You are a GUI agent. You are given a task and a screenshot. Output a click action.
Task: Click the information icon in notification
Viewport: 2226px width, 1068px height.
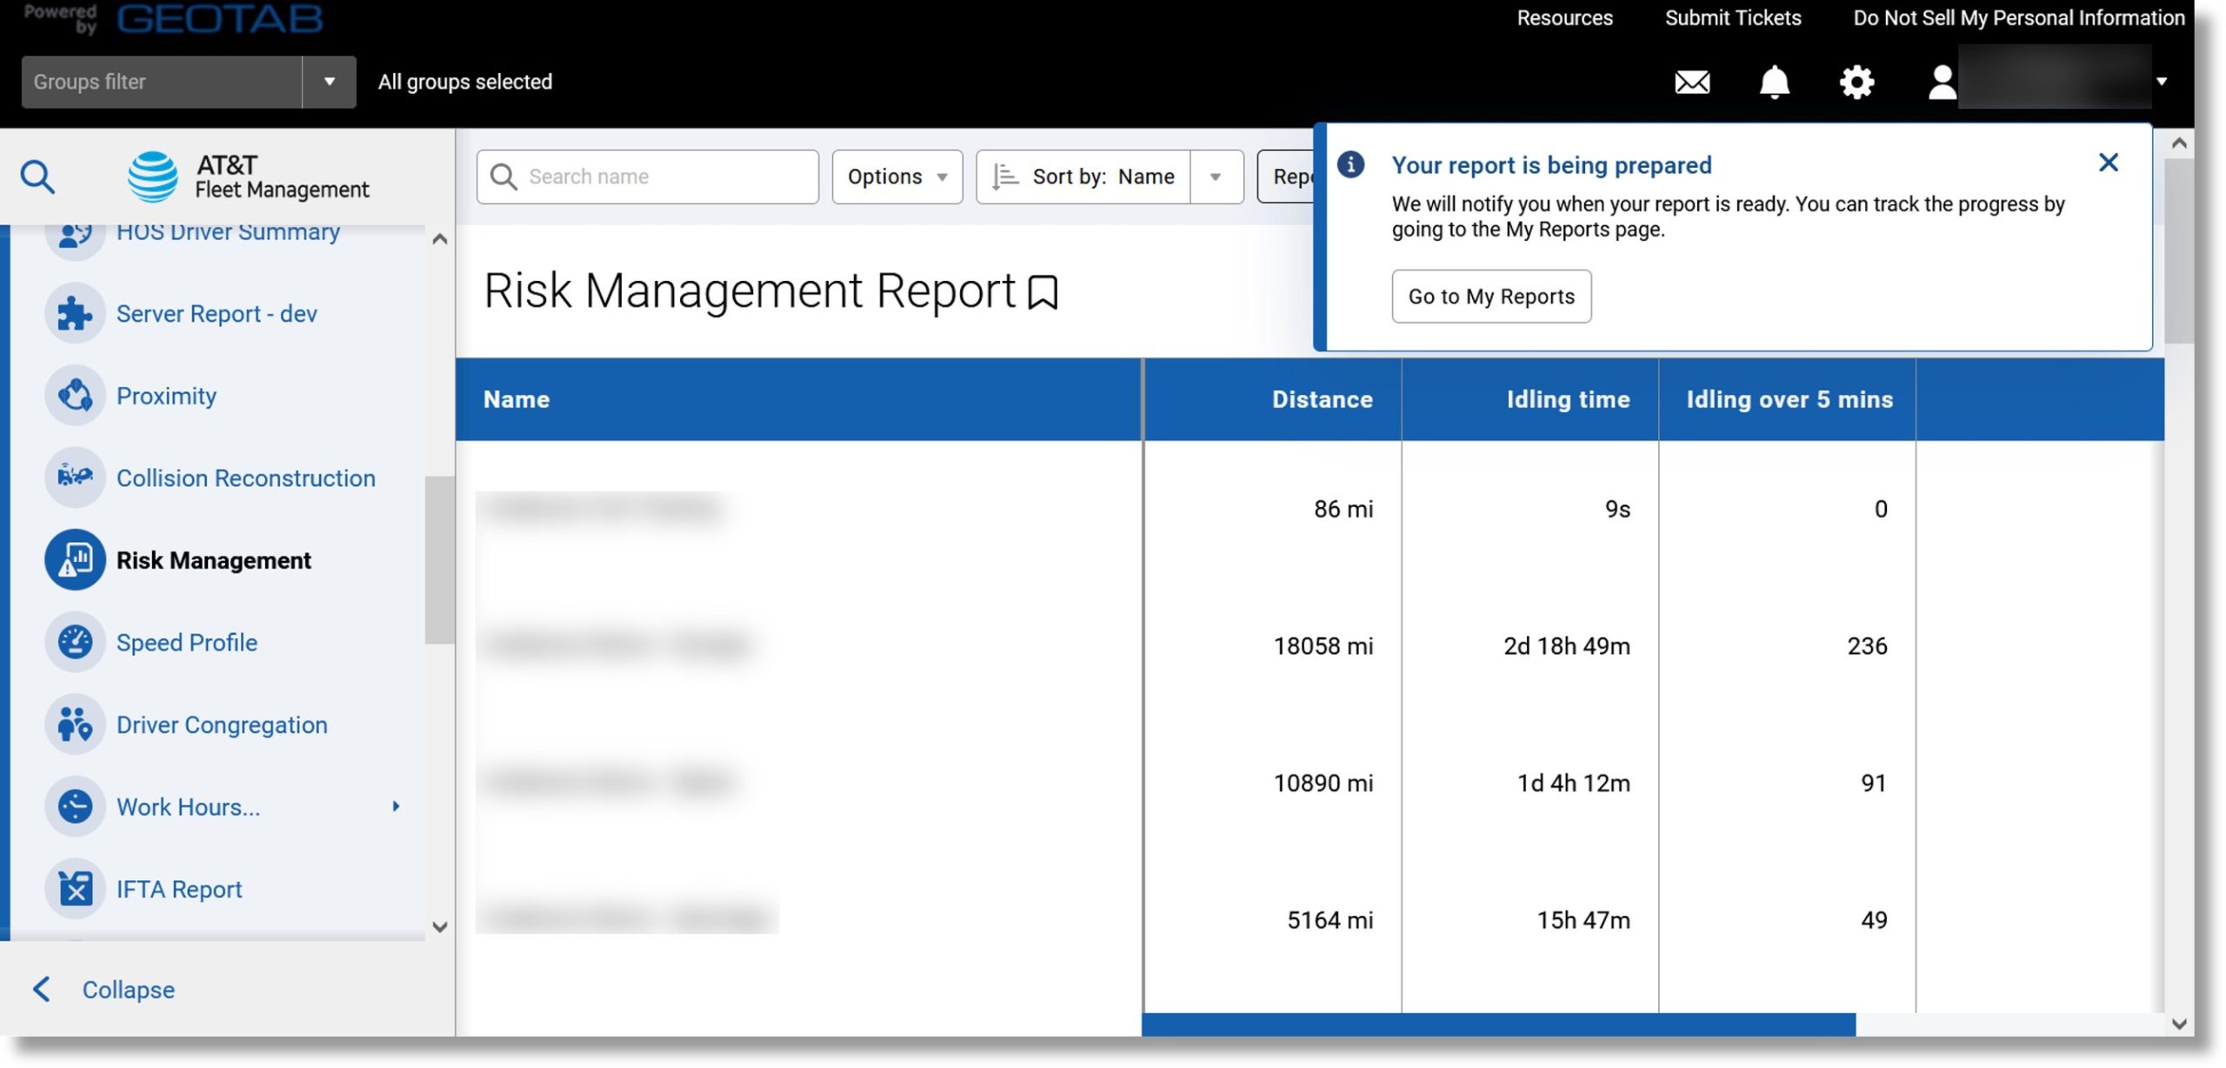pos(1350,164)
